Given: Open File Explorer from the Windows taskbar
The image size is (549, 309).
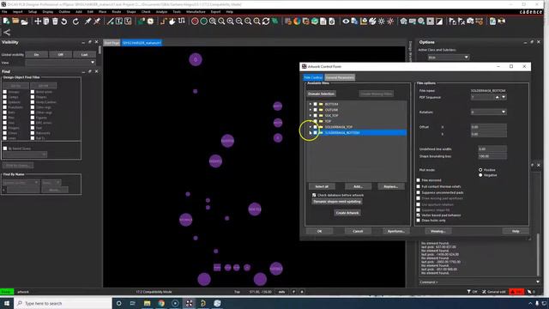Looking at the screenshot, I should (147, 303).
